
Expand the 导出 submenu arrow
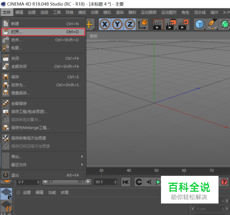coord(82,157)
